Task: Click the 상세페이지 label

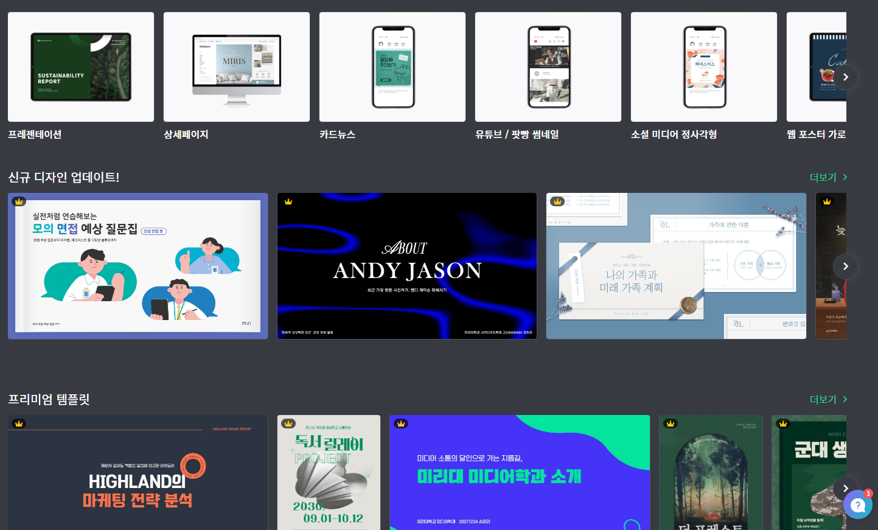Action: (x=186, y=134)
